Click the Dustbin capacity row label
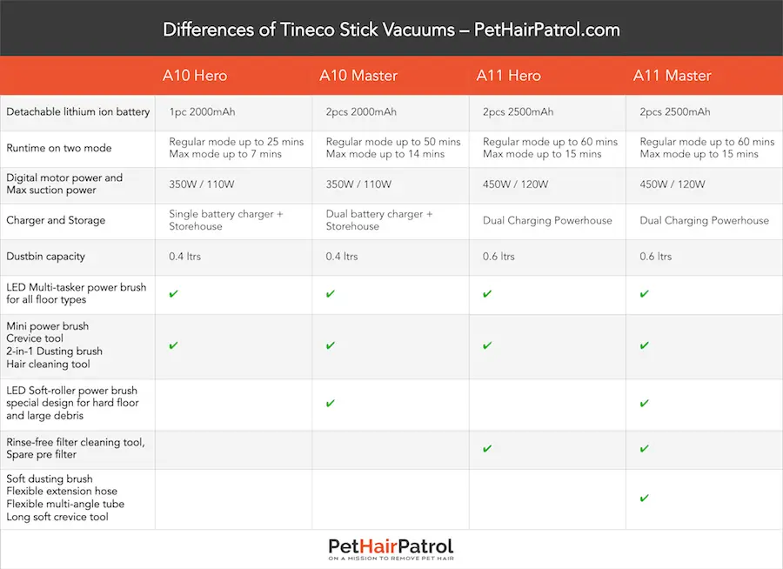The width and height of the screenshot is (783, 569). [45, 257]
